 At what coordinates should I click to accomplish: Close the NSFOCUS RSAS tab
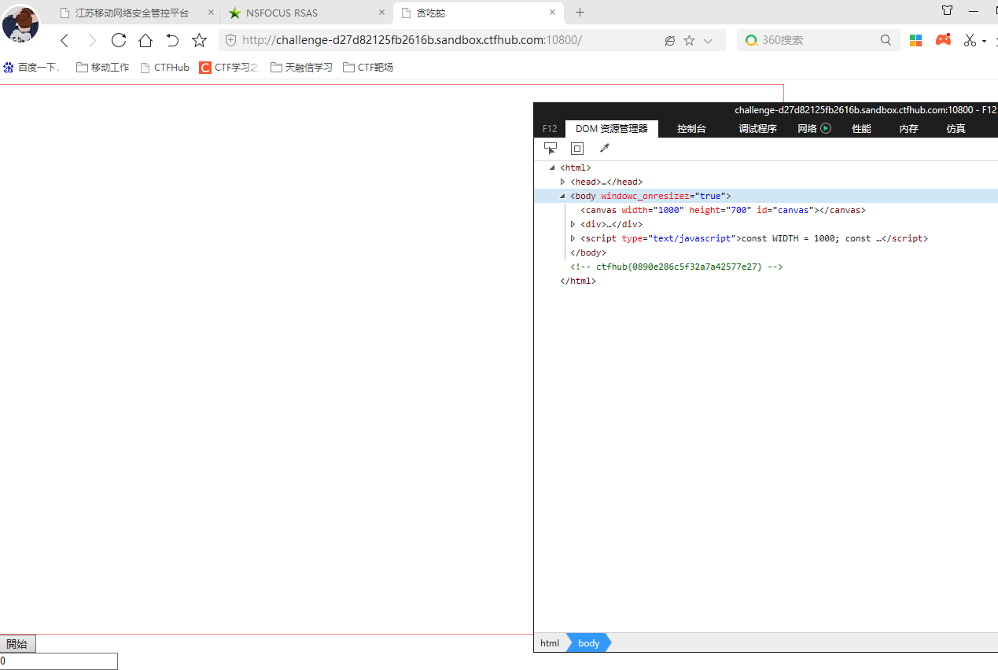381,13
